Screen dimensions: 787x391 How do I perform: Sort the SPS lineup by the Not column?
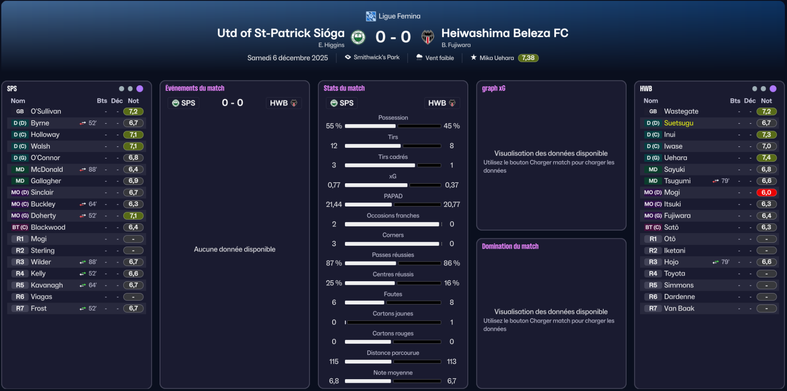(x=133, y=101)
